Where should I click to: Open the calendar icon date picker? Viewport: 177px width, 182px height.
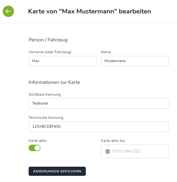pos(108,151)
